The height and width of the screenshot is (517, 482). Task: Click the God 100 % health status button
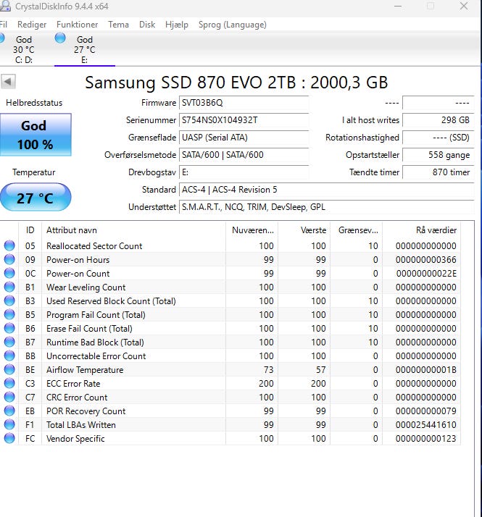[x=36, y=135]
